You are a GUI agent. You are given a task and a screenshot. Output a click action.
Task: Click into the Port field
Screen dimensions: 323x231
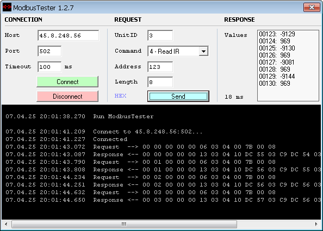pyautogui.click(x=49, y=51)
